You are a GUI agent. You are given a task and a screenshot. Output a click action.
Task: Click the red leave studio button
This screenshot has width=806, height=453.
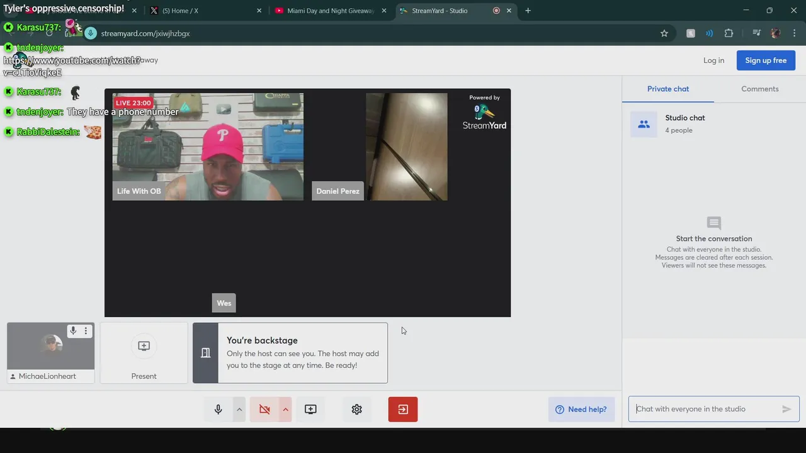tap(403, 409)
